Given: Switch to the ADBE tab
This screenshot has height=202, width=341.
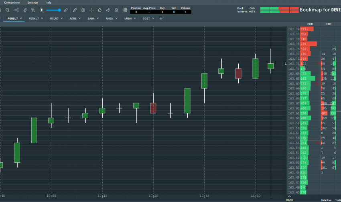Looking at the screenshot, I should pyautogui.click(x=73, y=19).
